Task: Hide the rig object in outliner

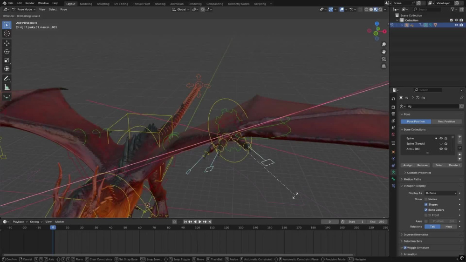Action: [456, 25]
